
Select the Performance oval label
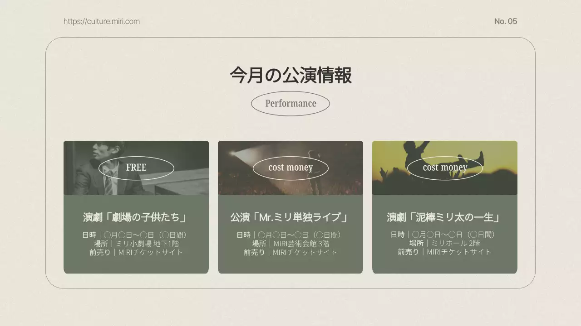click(x=290, y=103)
